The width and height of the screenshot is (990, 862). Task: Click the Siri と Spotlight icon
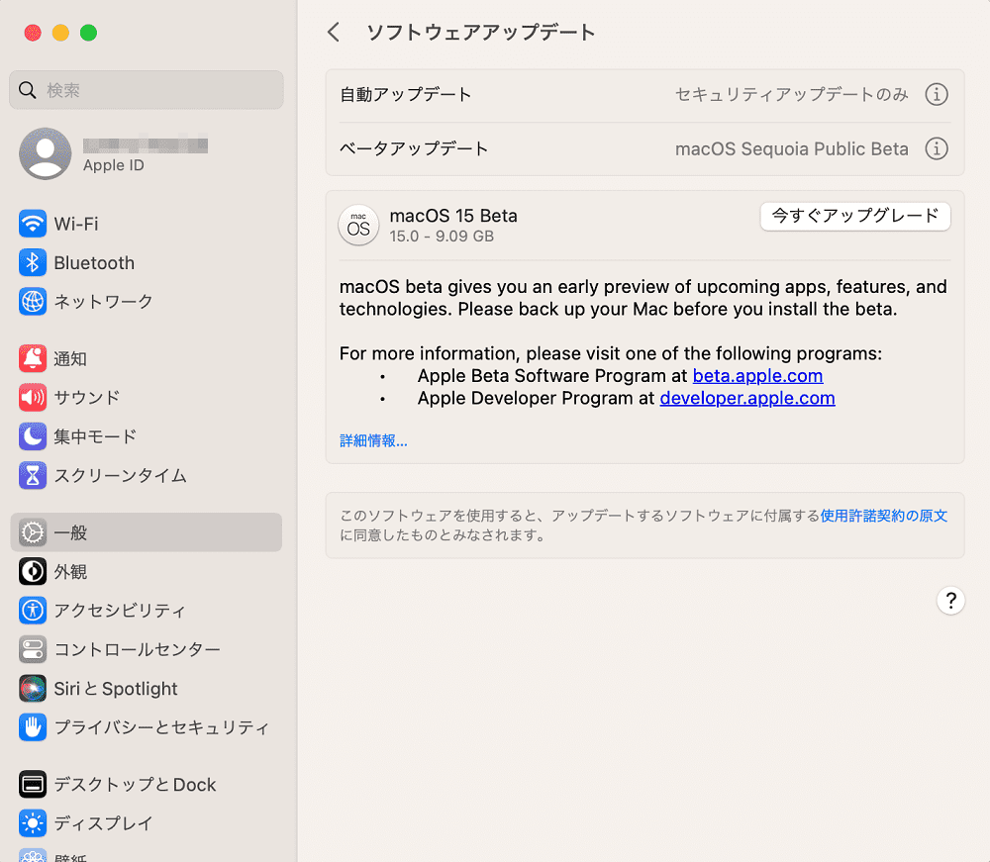pyautogui.click(x=33, y=689)
